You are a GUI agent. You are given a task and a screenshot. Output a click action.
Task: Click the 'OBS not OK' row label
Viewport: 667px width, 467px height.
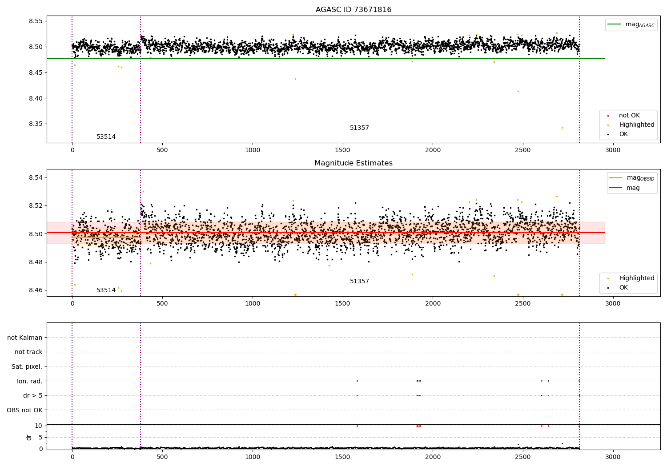click(25, 410)
